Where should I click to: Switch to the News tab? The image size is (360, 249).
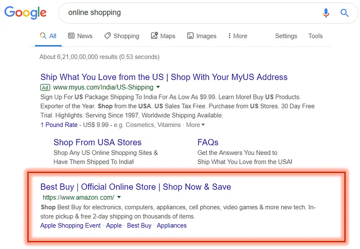click(x=80, y=36)
